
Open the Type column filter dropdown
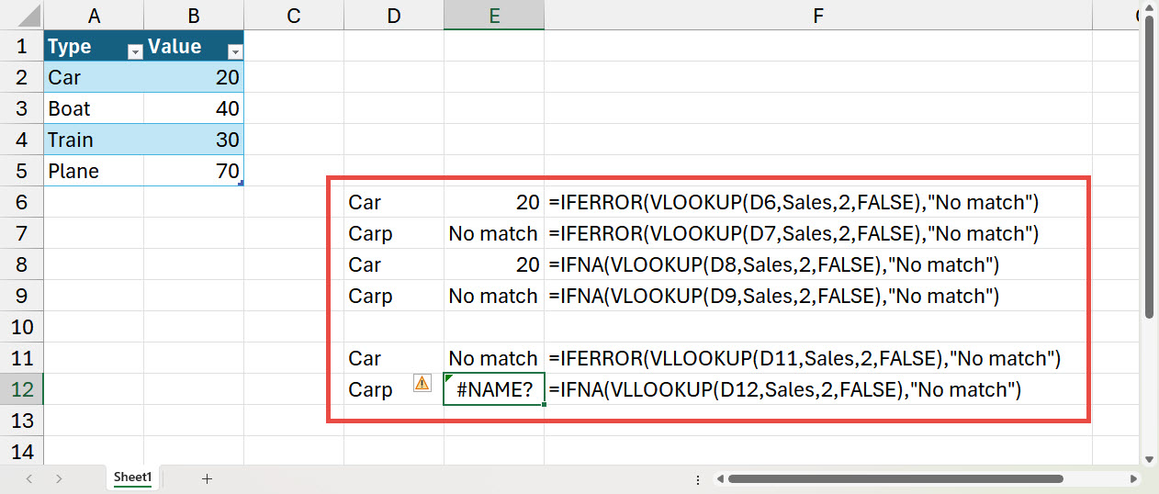coord(135,52)
